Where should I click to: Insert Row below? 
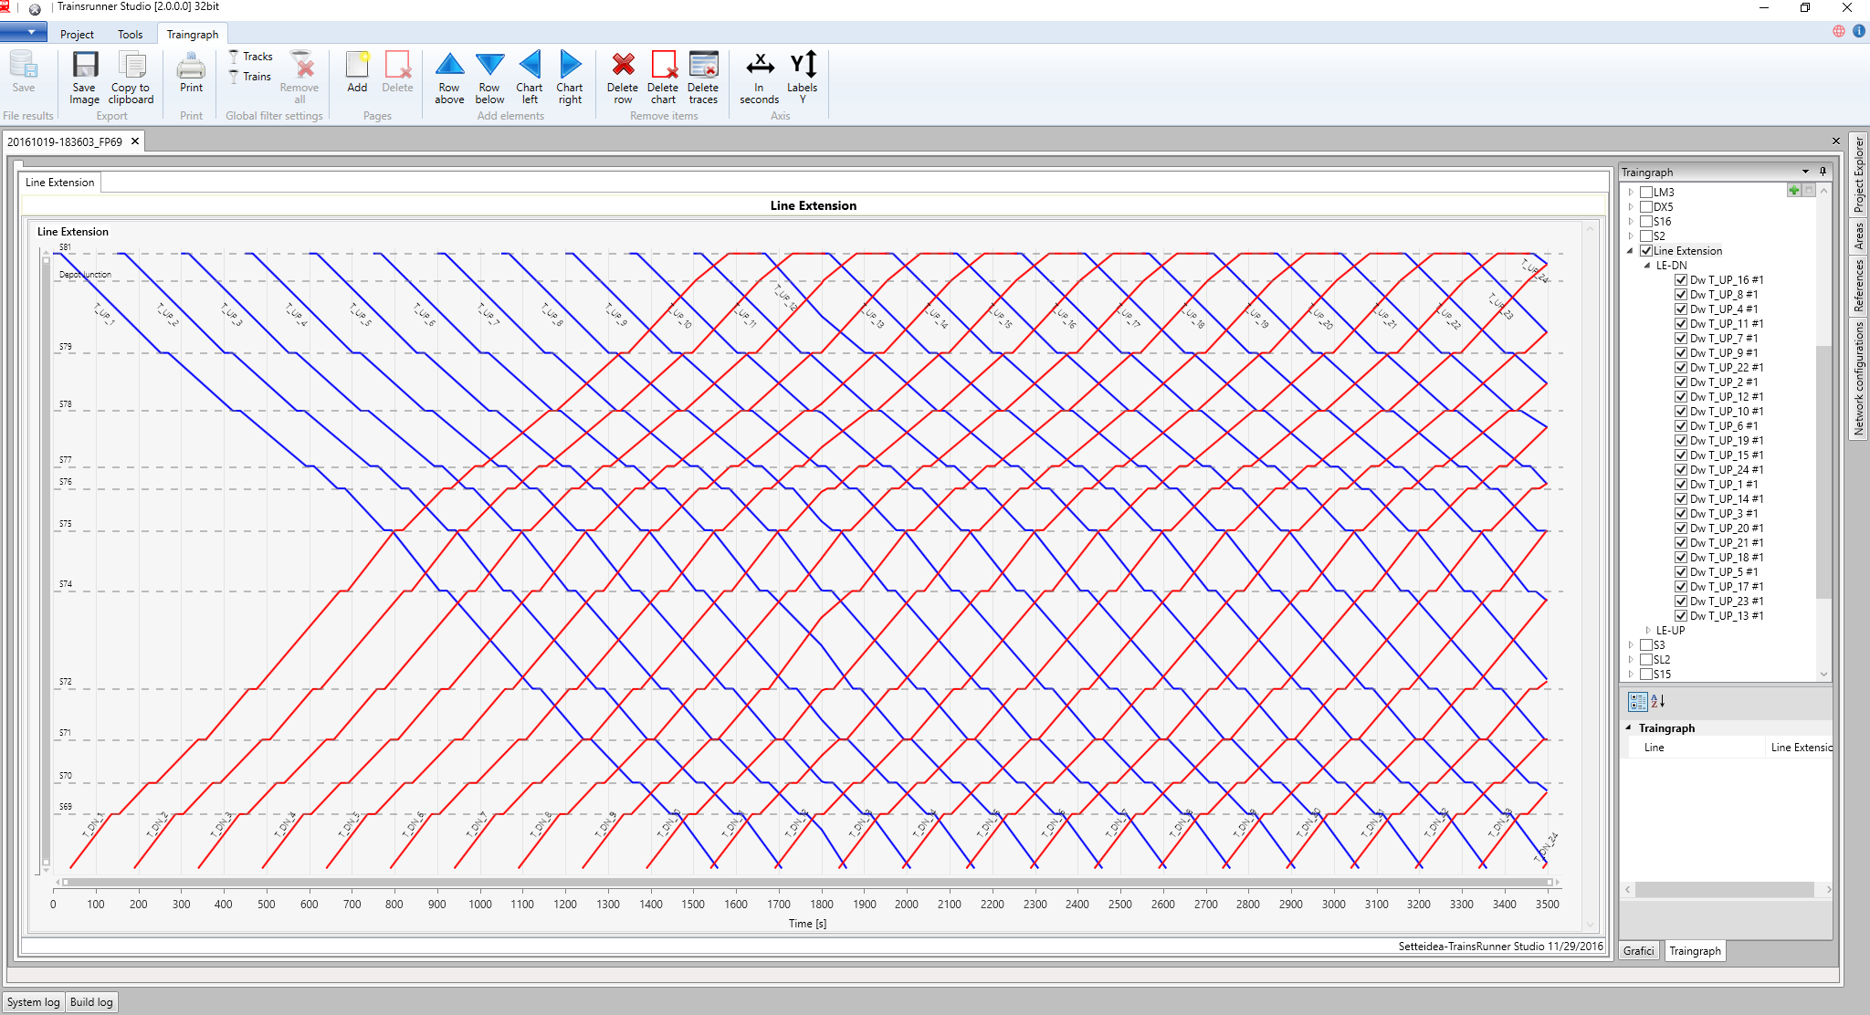(x=489, y=78)
